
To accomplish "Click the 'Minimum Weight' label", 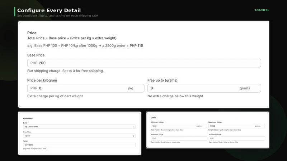I will tap(157, 122).
